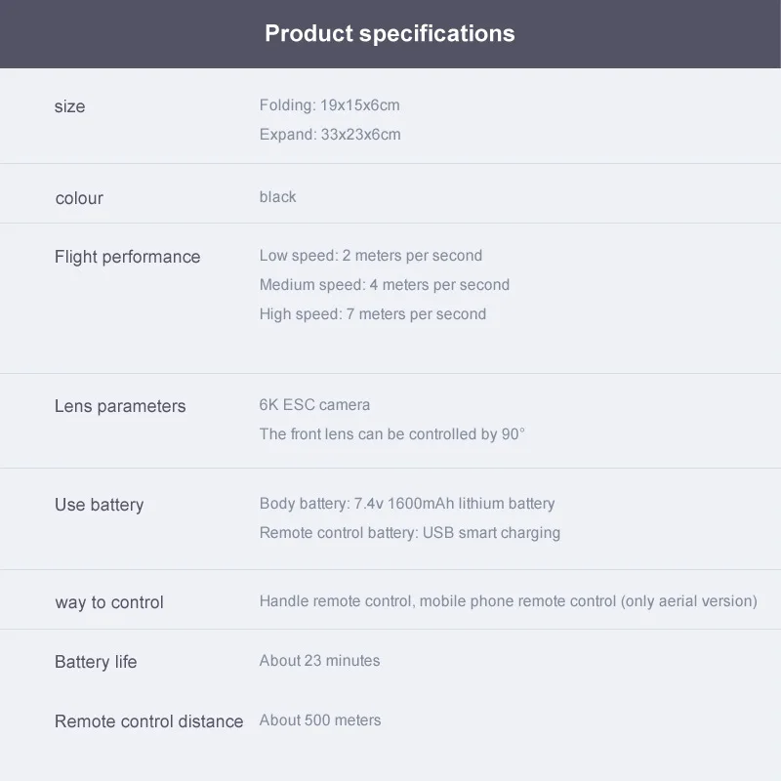Click the Product specifications header title

(x=390, y=33)
